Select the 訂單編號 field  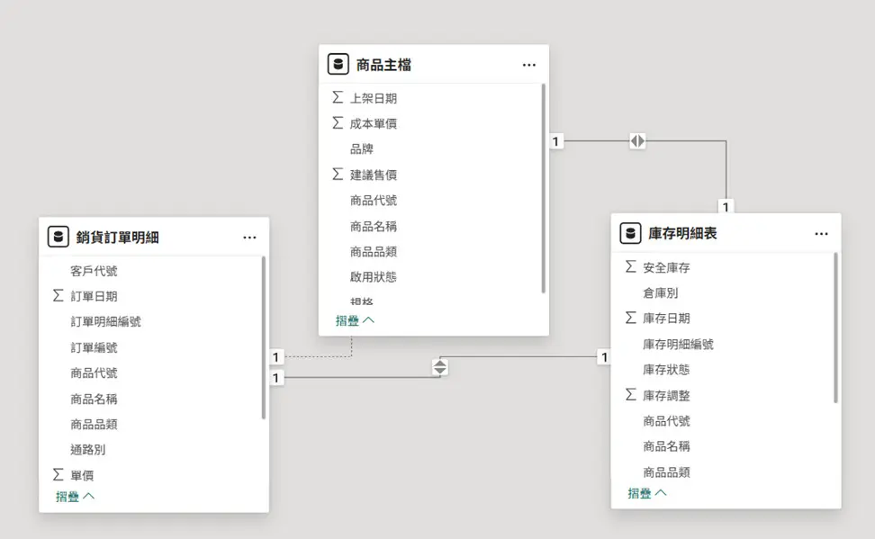[94, 347]
